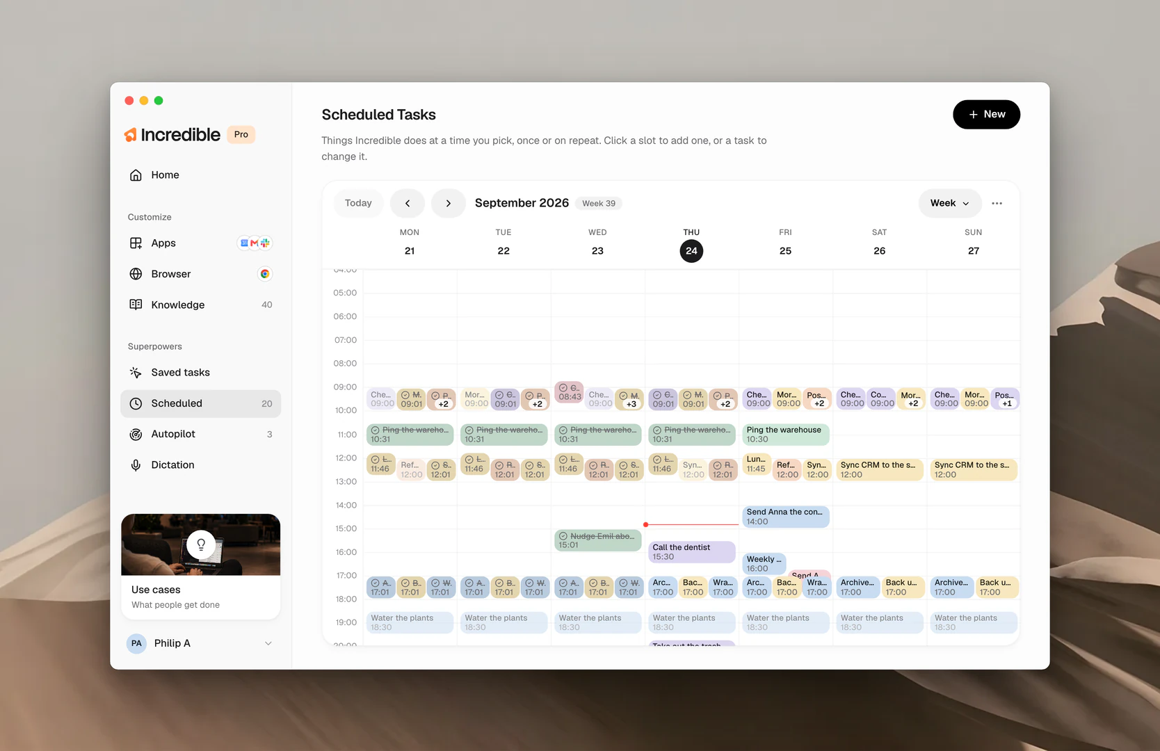Click the Chrome icon beside Browser
The height and width of the screenshot is (751, 1160).
pos(264,274)
